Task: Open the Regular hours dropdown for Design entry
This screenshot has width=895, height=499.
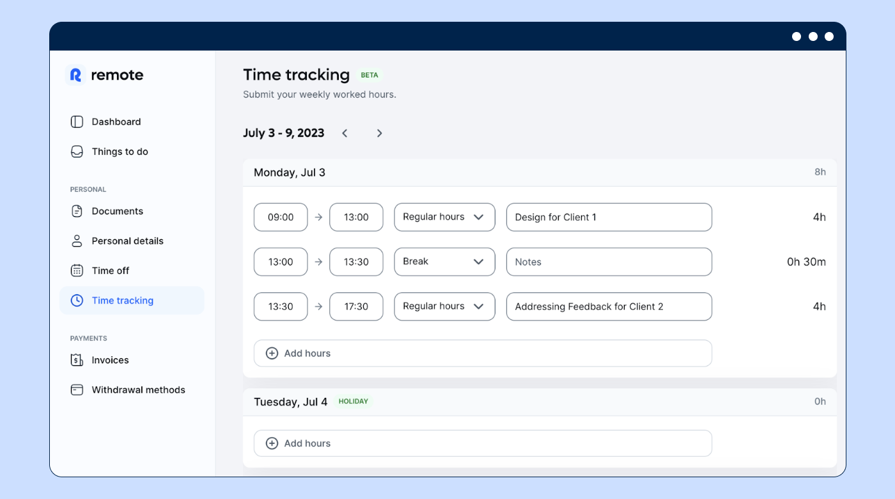Action: click(444, 217)
